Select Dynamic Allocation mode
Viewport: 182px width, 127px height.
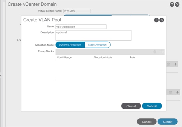[x=70, y=45]
